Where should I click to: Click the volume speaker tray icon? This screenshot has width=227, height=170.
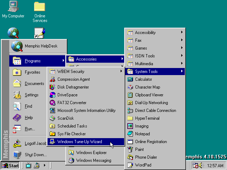click(x=201, y=165)
